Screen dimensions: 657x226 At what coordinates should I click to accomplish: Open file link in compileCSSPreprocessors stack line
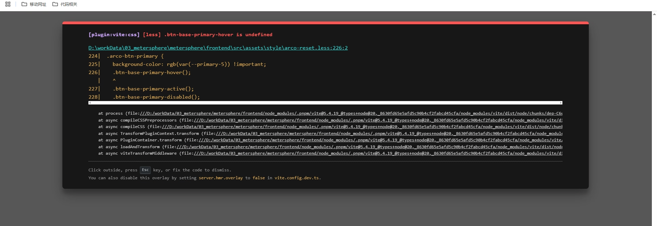tap(378, 120)
